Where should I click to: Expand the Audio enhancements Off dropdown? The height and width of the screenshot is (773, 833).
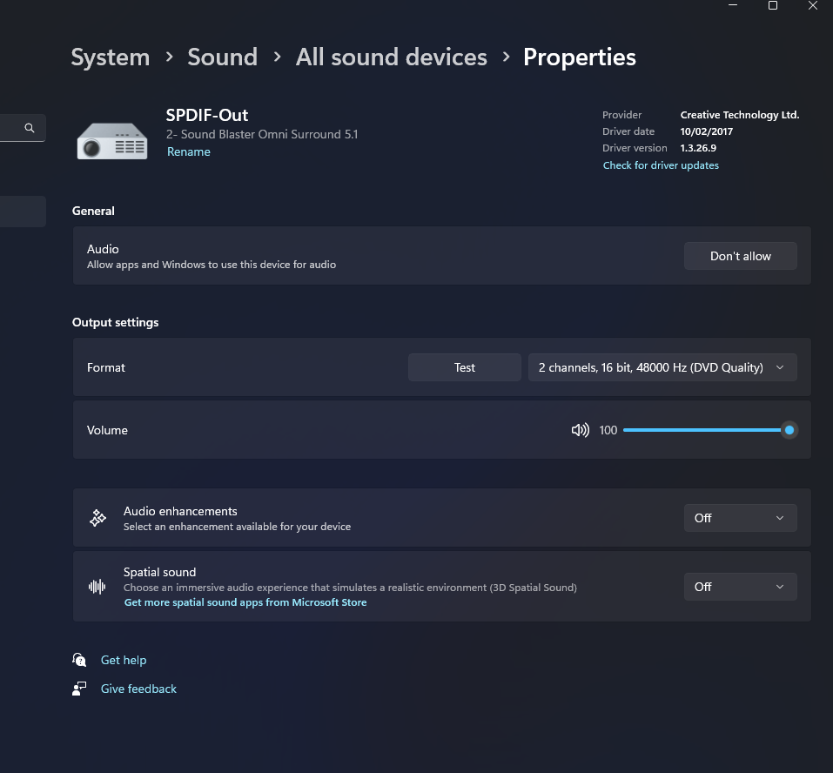coord(740,518)
